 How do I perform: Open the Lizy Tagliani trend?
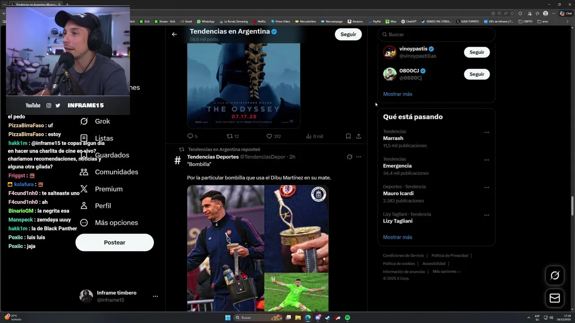click(398, 221)
